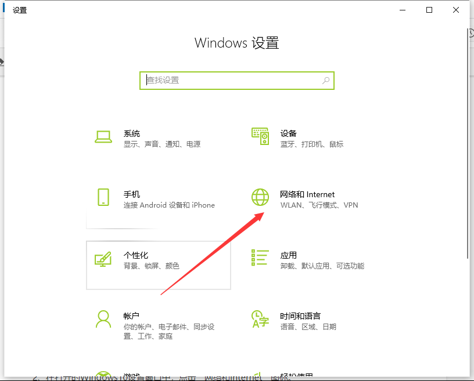Open 网络和 Internet settings title
The width and height of the screenshot is (474, 381).
coord(307,194)
